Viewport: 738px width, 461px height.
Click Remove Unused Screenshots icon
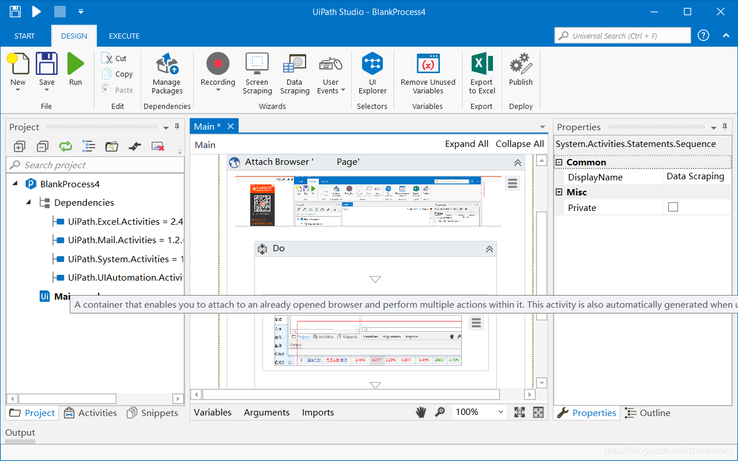click(x=158, y=146)
